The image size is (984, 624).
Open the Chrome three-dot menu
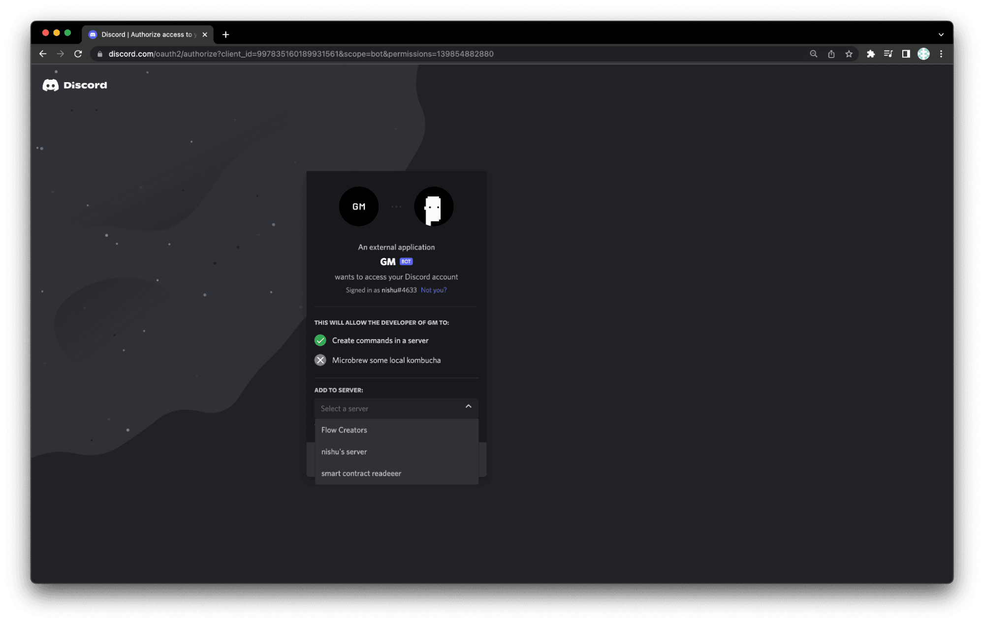pos(941,54)
